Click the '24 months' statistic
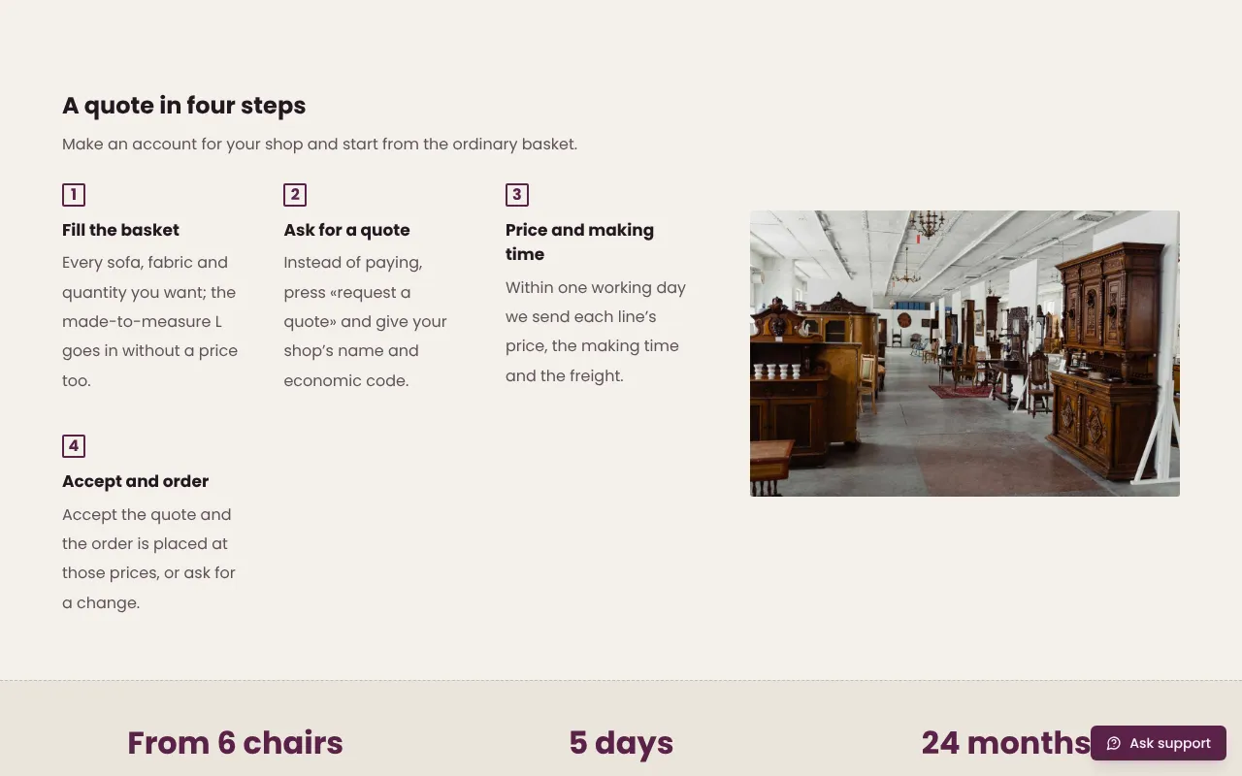This screenshot has height=776, width=1242. [x=1006, y=743]
